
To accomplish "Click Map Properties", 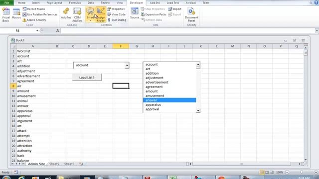I will coord(153,9).
